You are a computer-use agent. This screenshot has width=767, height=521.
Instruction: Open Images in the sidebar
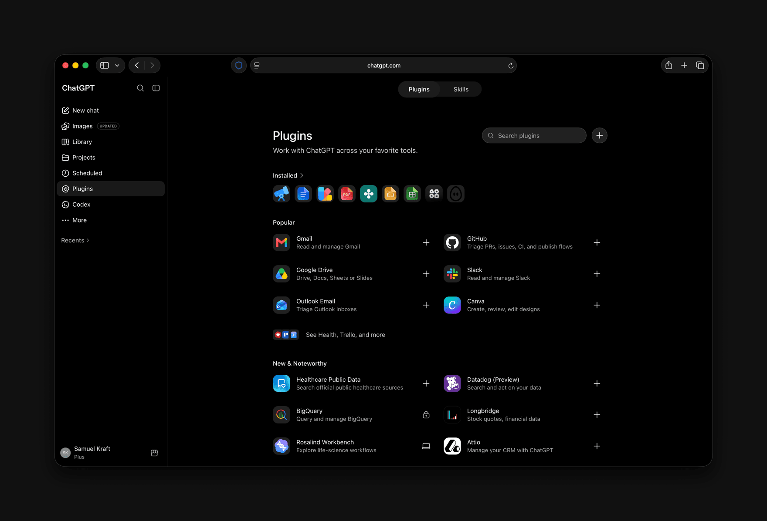click(x=111, y=126)
